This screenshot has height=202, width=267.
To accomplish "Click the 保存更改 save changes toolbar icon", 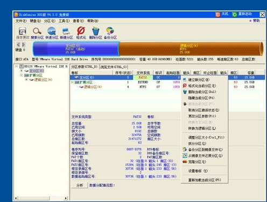I will tap(23, 31).
